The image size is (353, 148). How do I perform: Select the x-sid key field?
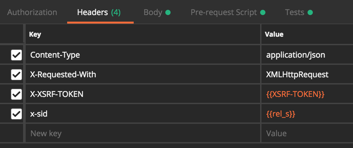point(143,114)
